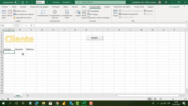Open the Macros dialog
Screen dimensions: 188x106
10,13
